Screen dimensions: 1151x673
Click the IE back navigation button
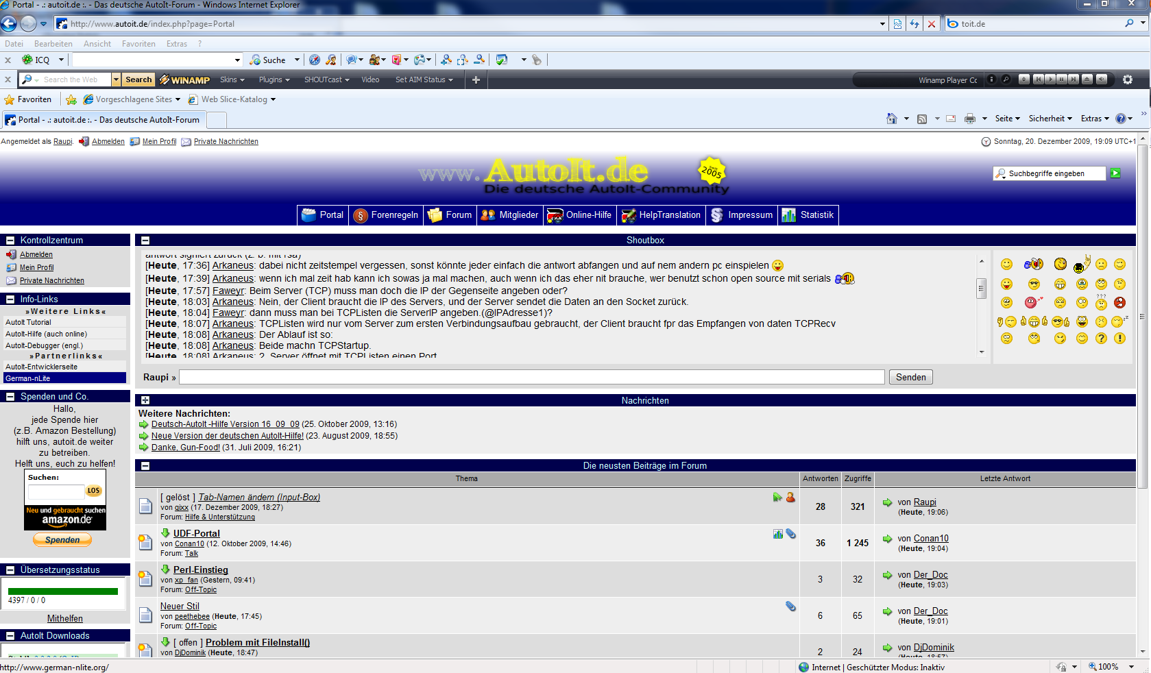[9, 23]
